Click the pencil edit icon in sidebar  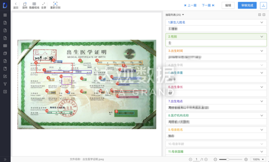coord(5,76)
